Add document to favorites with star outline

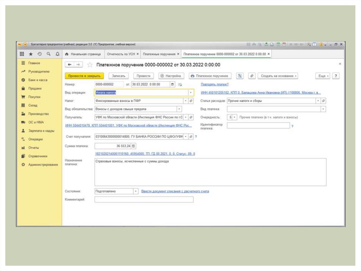[x=90, y=65]
